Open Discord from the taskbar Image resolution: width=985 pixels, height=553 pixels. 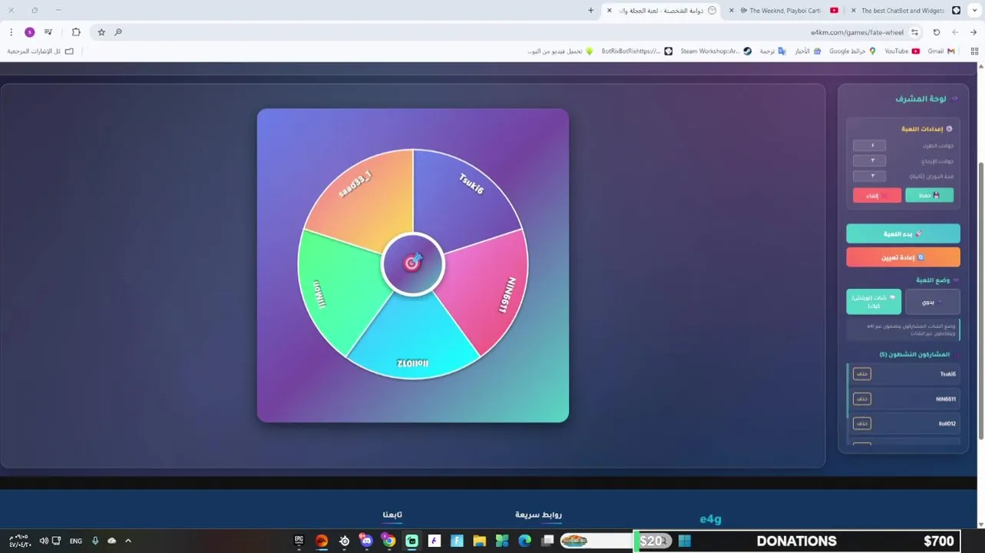tap(366, 541)
